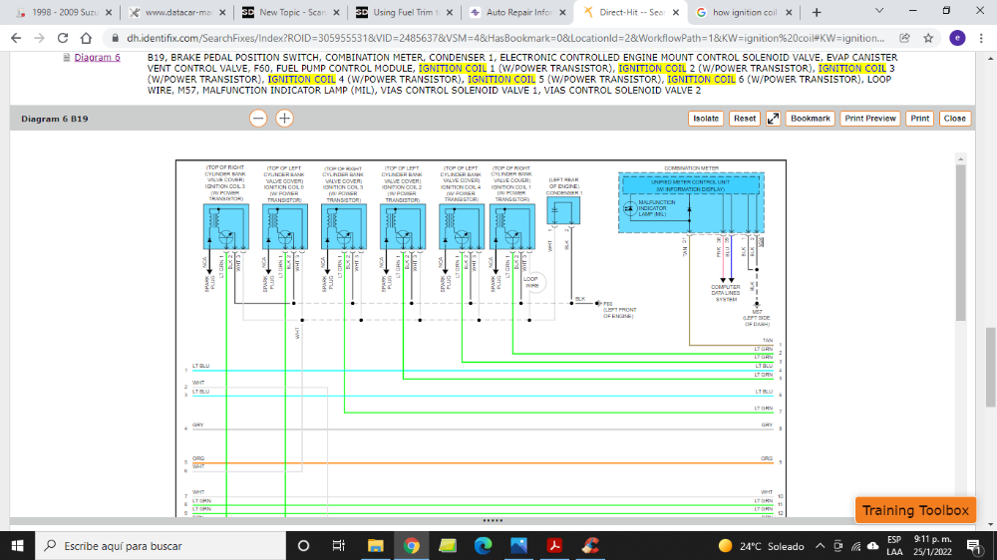Viewport: 997px width, 560px height.
Task: Open the Training Toolbox panel
Action: pyautogui.click(x=914, y=510)
